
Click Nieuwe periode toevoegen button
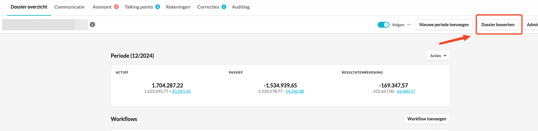(444, 25)
